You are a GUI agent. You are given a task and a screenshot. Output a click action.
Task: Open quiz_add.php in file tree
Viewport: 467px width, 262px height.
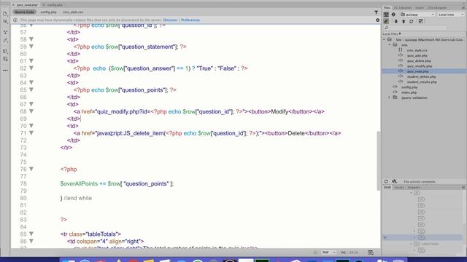[417, 55]
